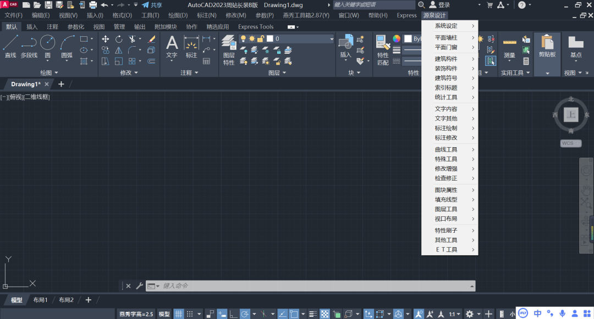This screenshot has height=319, width=594.
Task: Switch to the 插入 ribbon tab
Action: click(x=32, y=26)
